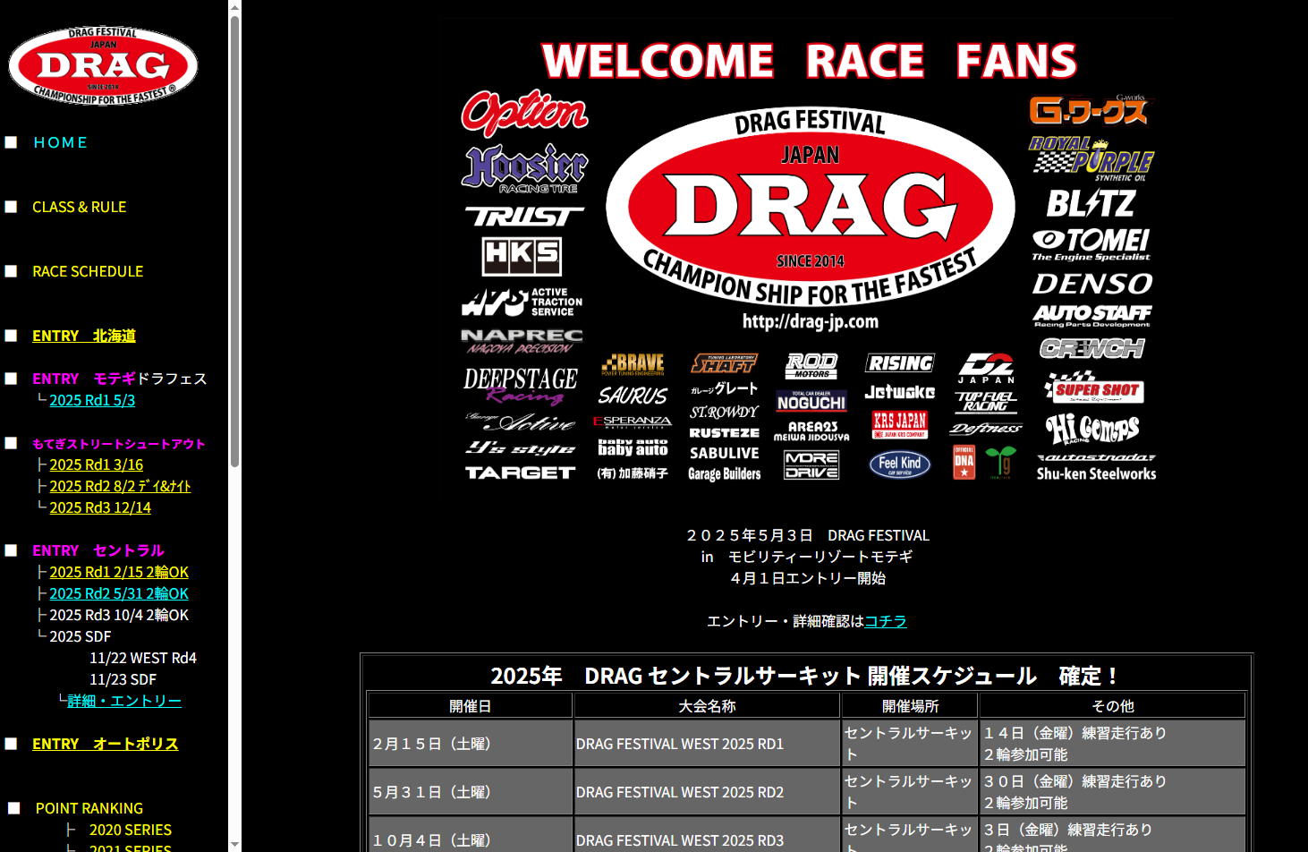The width and height of the screenshot is (1308, 852).
Task: Click the BRAVE sponsor logo
Action: coord(633,363)
